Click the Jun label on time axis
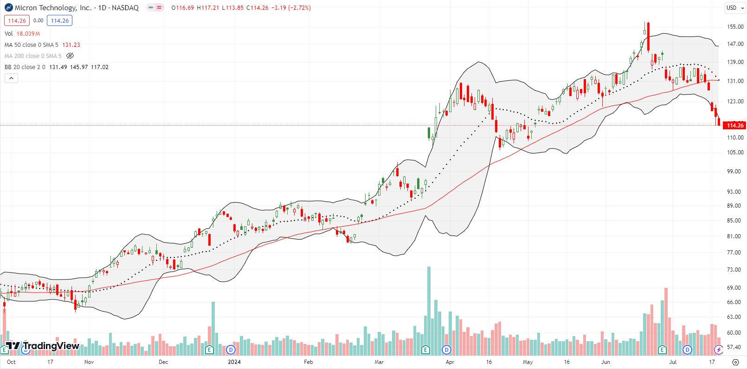The width and height of the screenshot is (747, 369). click(605, 362)
